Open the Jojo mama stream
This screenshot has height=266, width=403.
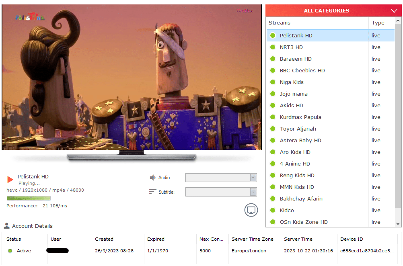point(331,94)
